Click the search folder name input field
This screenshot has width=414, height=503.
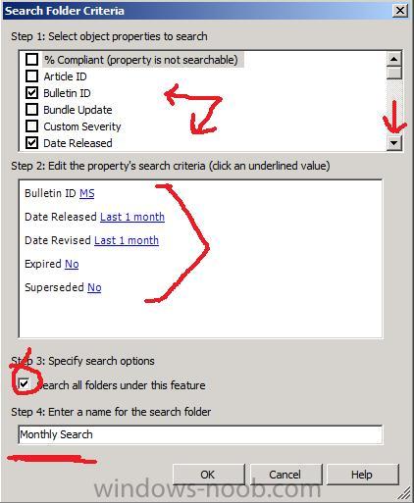tap(200, 434)
